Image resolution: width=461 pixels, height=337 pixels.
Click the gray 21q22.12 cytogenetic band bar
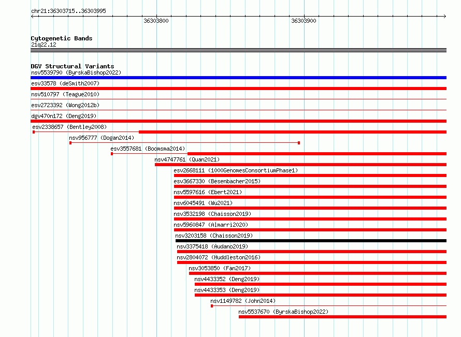click(x=238, y=50)
